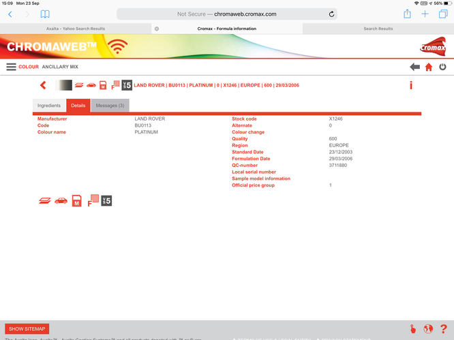This screenshot has height=340, width=454.
Task: Click the Cromax logo
Action: [433, 46]
